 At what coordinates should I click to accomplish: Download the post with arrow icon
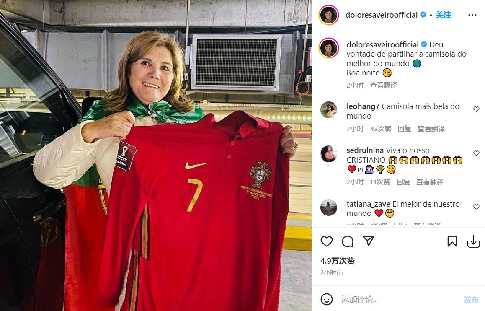[474, 241]
